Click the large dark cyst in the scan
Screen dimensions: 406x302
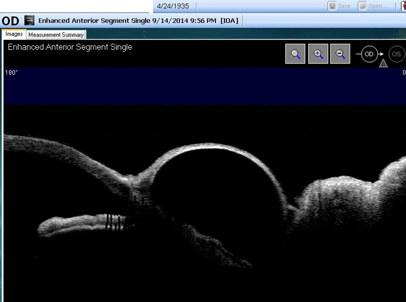click(216, 191)
